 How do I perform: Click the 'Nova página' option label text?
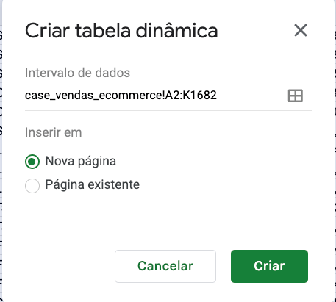point(81,162)
